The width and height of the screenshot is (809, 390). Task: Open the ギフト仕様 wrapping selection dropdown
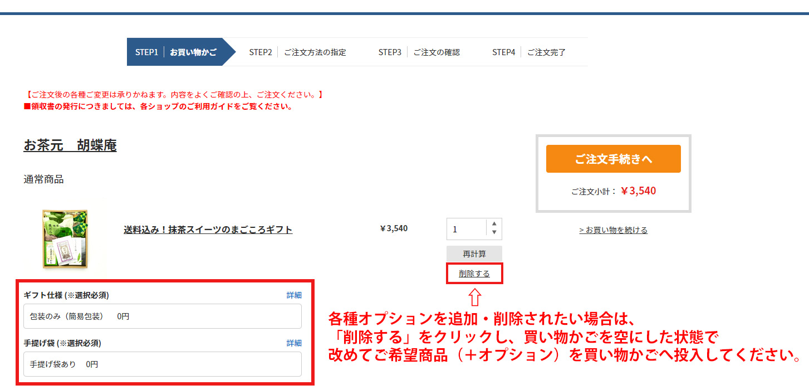pyautogui.click(x=162, y=316)
